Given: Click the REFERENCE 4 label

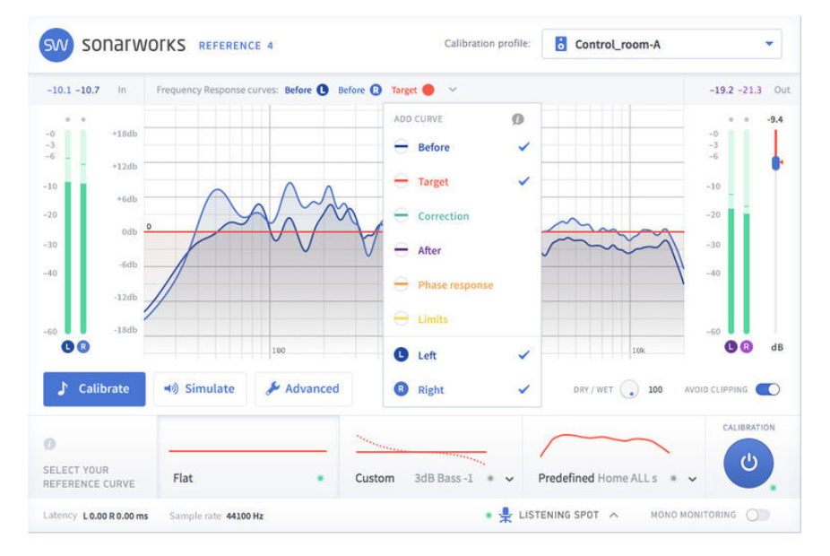Looking at the screenshot, I should [x=236, y=46].
